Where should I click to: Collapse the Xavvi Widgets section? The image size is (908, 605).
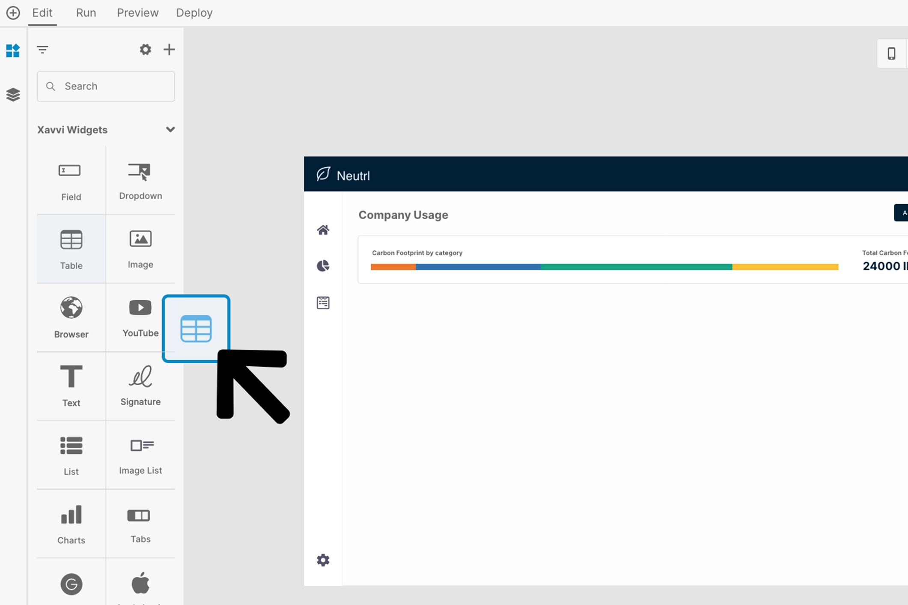pos(170,130)
